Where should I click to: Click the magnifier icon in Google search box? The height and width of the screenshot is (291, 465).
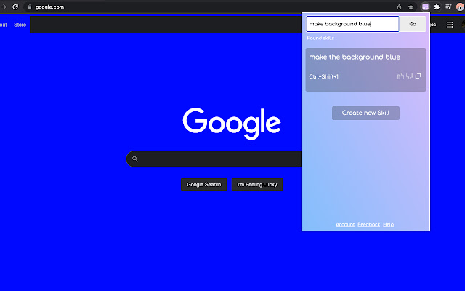(x=135, y=159)
